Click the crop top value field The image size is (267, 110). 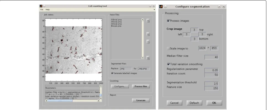coord(194,30)
